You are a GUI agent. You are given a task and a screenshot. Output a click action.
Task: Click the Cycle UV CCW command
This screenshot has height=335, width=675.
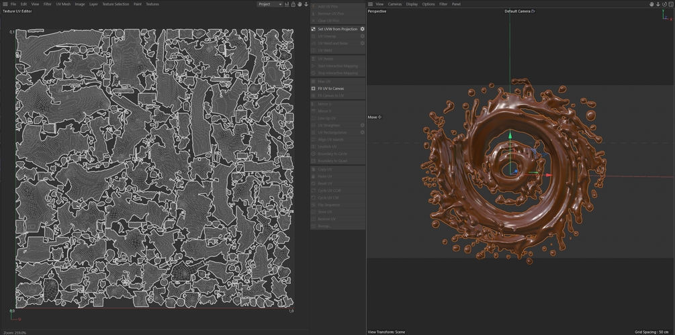(x=338, y=191)
